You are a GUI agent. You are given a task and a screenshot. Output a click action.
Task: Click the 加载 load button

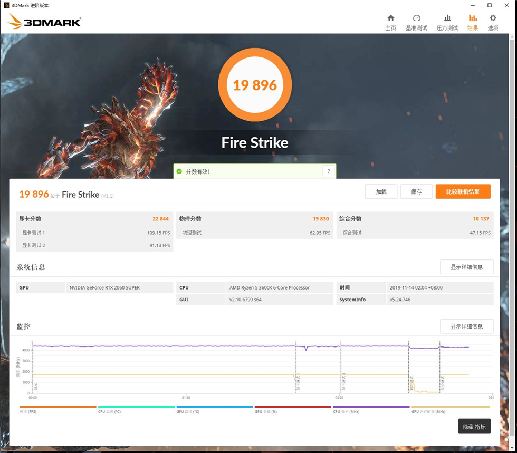click(x=381, y=191)
